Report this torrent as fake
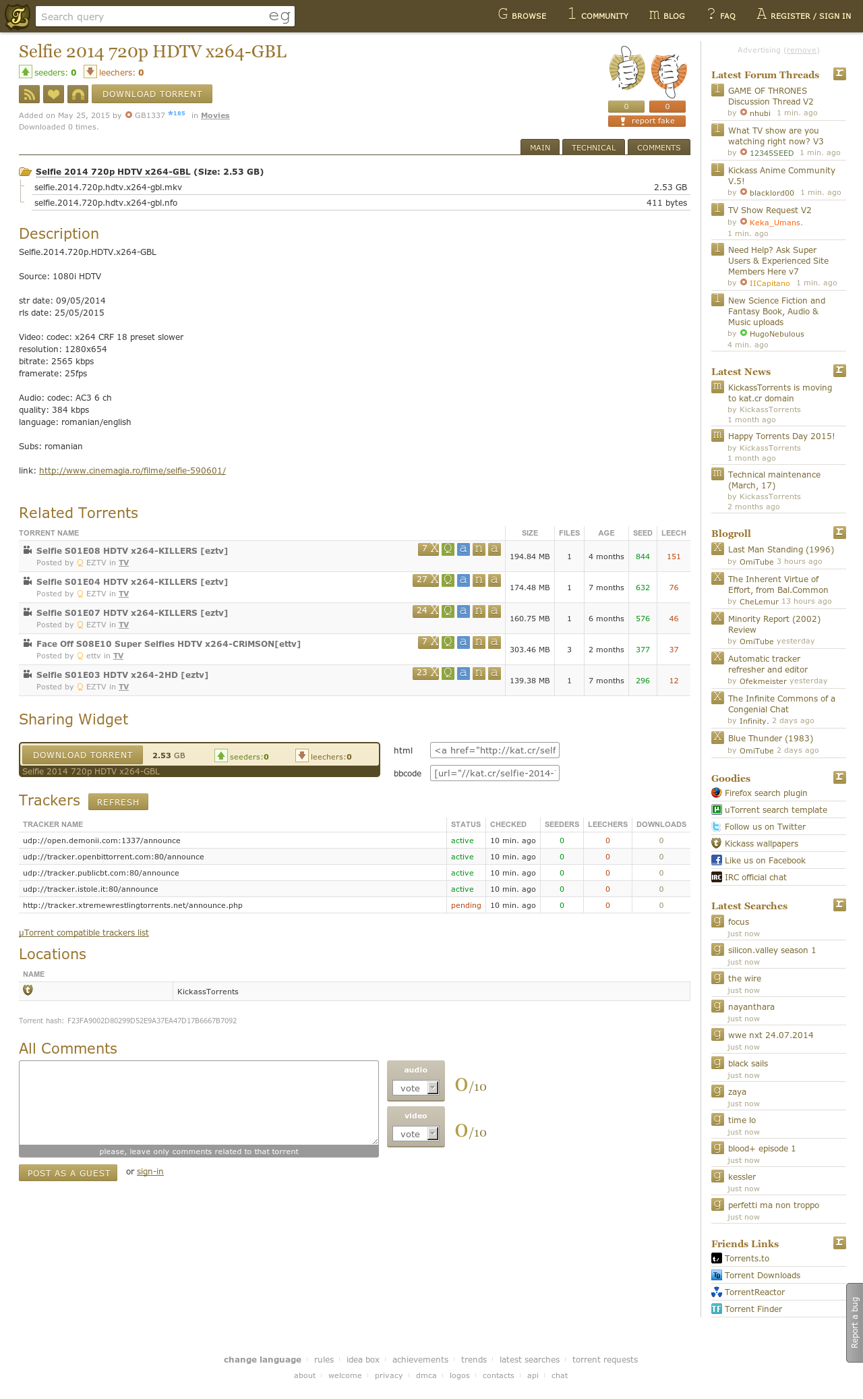 click(x=647, y=121)
